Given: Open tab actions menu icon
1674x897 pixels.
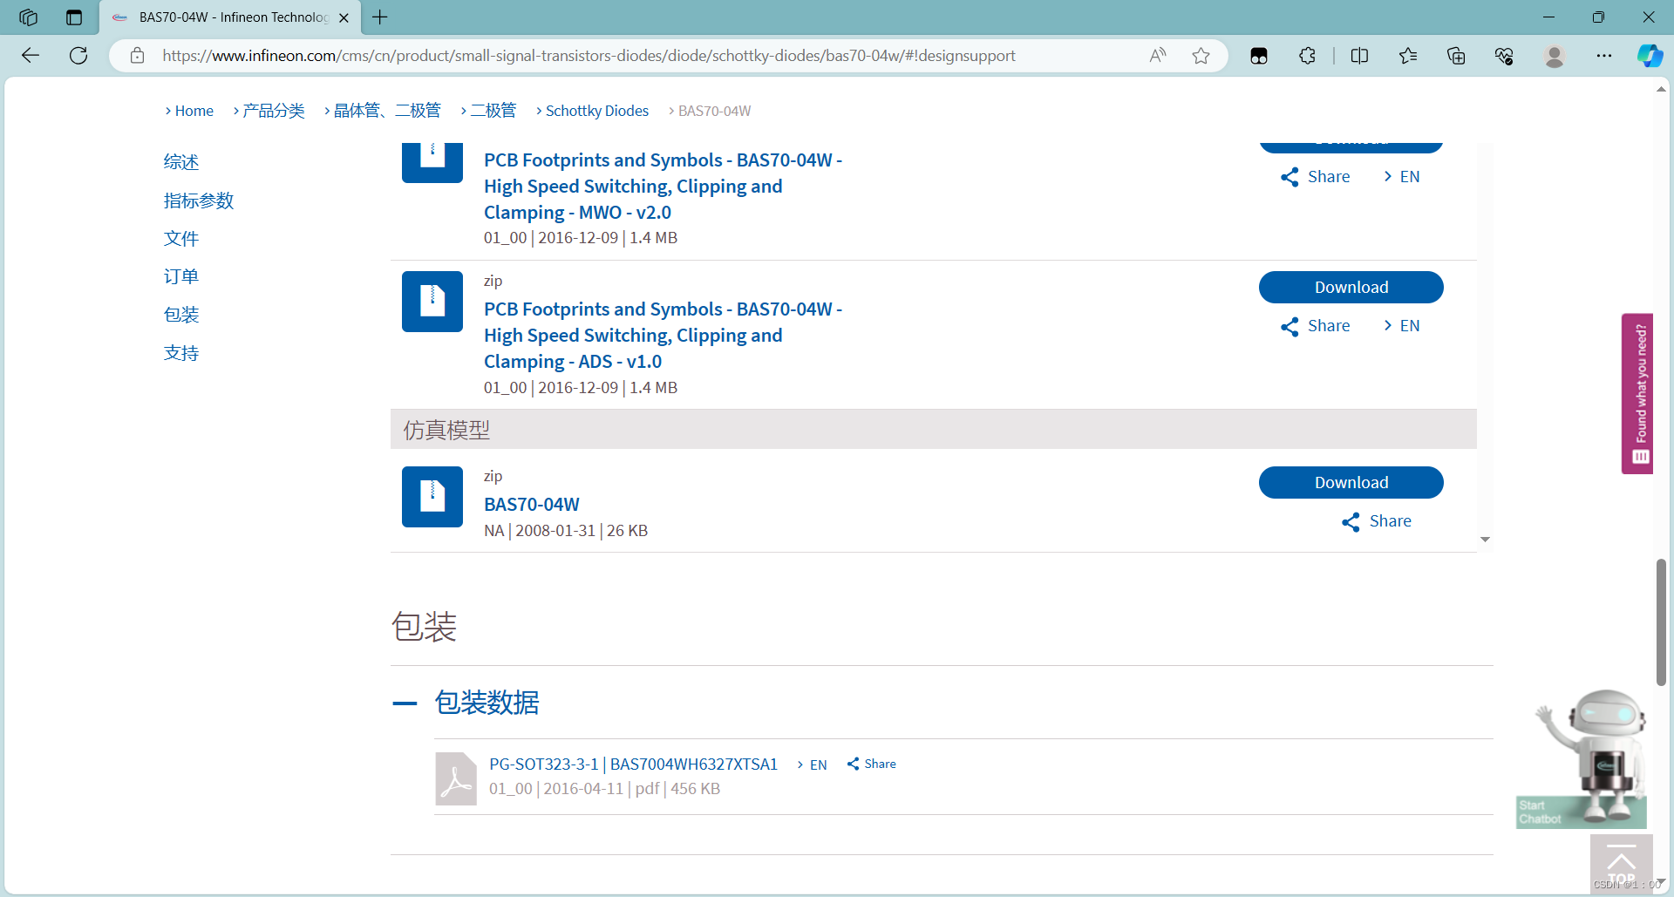Looking at the screenshot, I should (74, 17).
